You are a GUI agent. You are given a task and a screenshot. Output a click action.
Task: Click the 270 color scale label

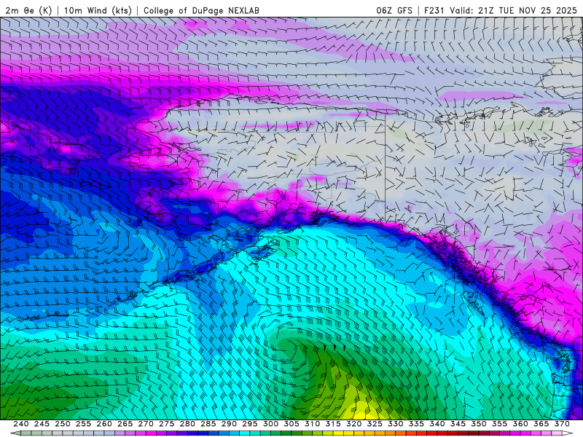(146, 424)
